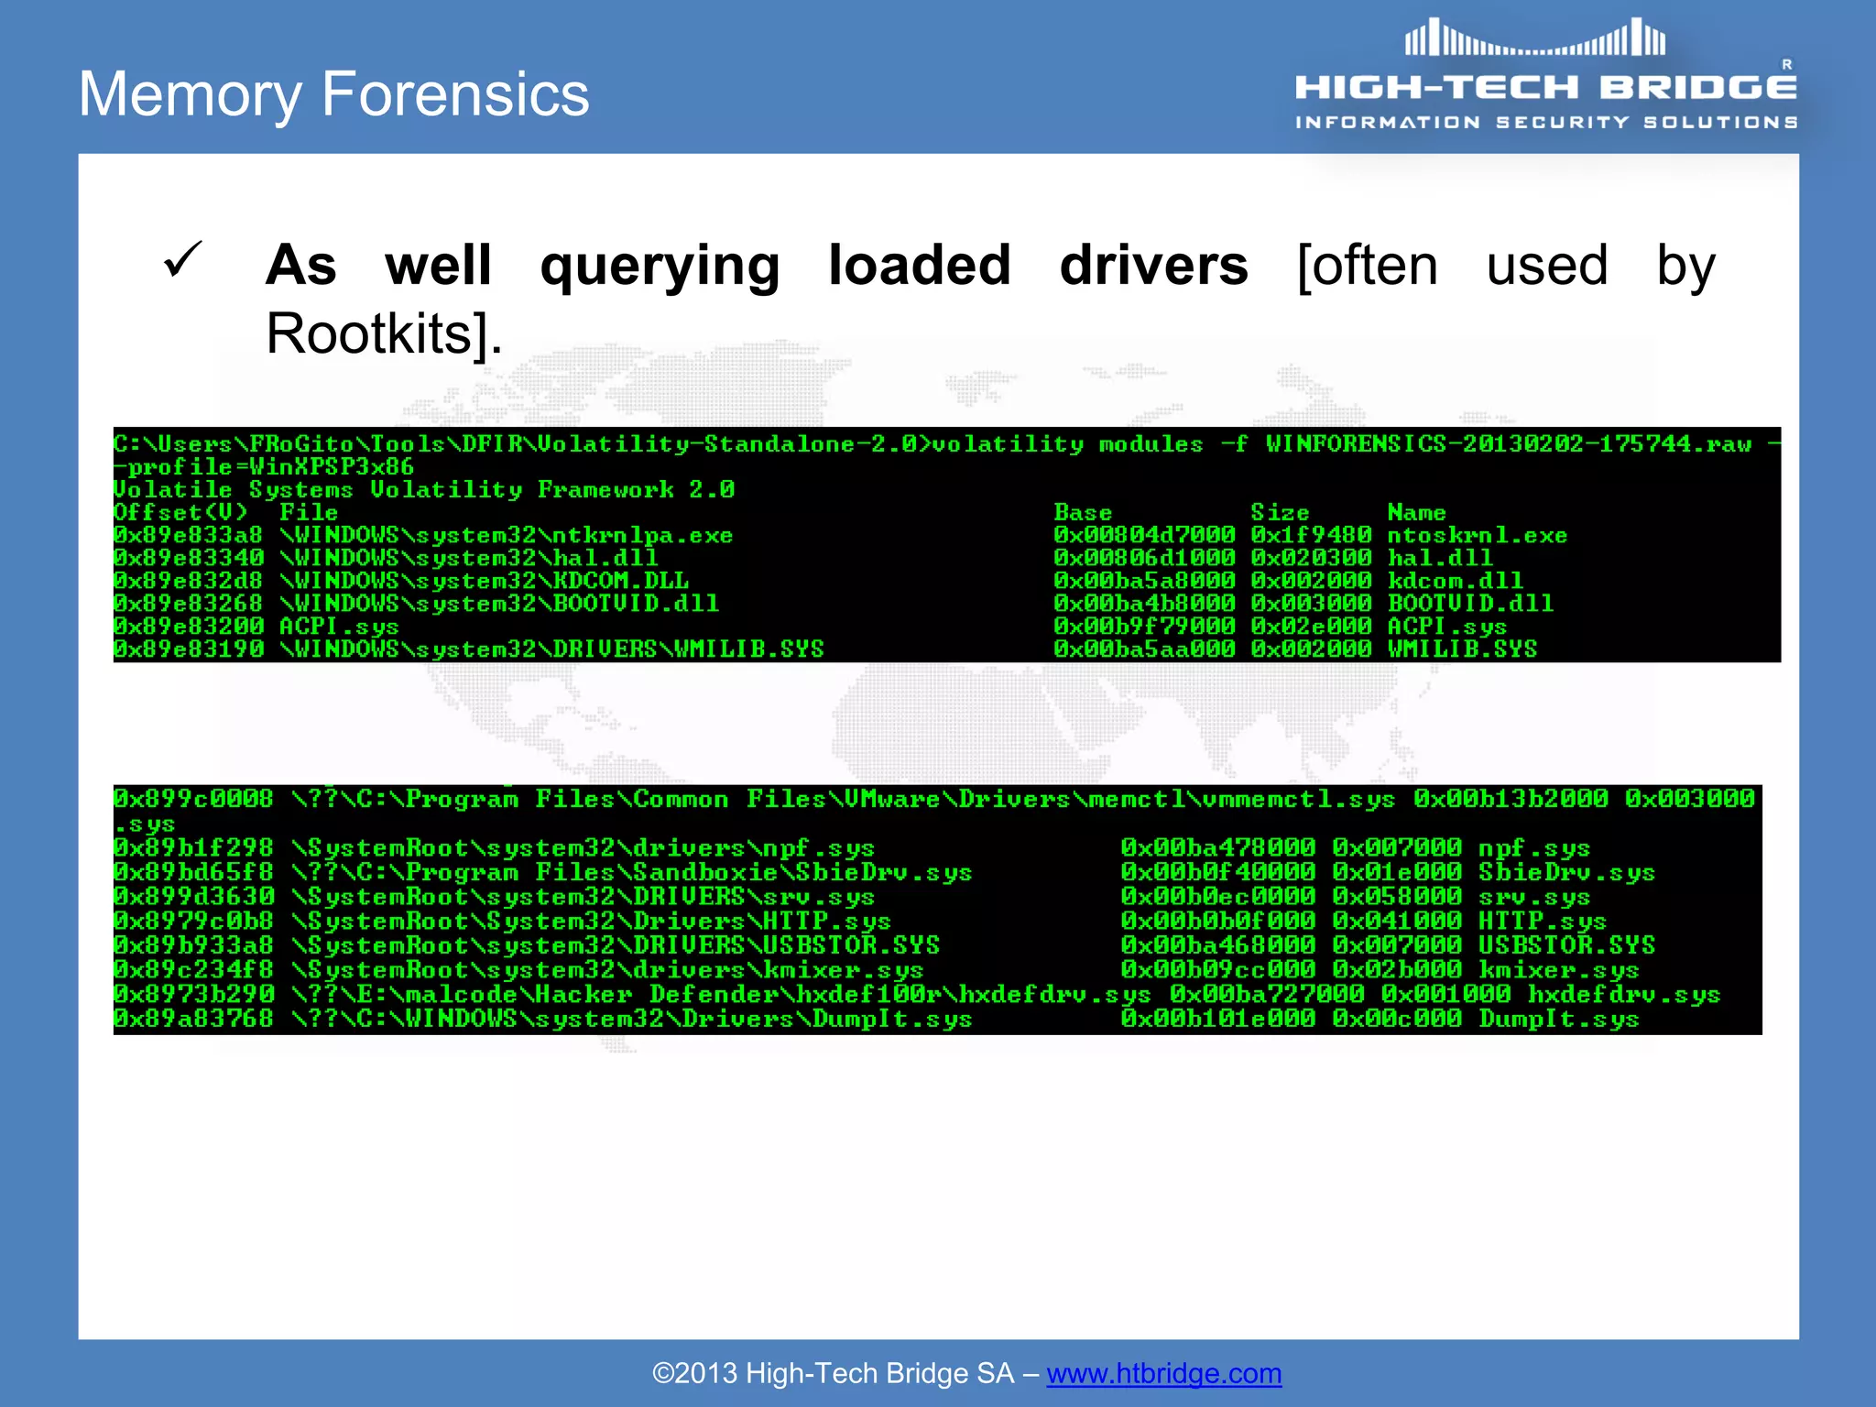The width and height of the screenshot is (1876, 1407).
Task: Click the base address '0x00804d7000'
Action: 1144,535
